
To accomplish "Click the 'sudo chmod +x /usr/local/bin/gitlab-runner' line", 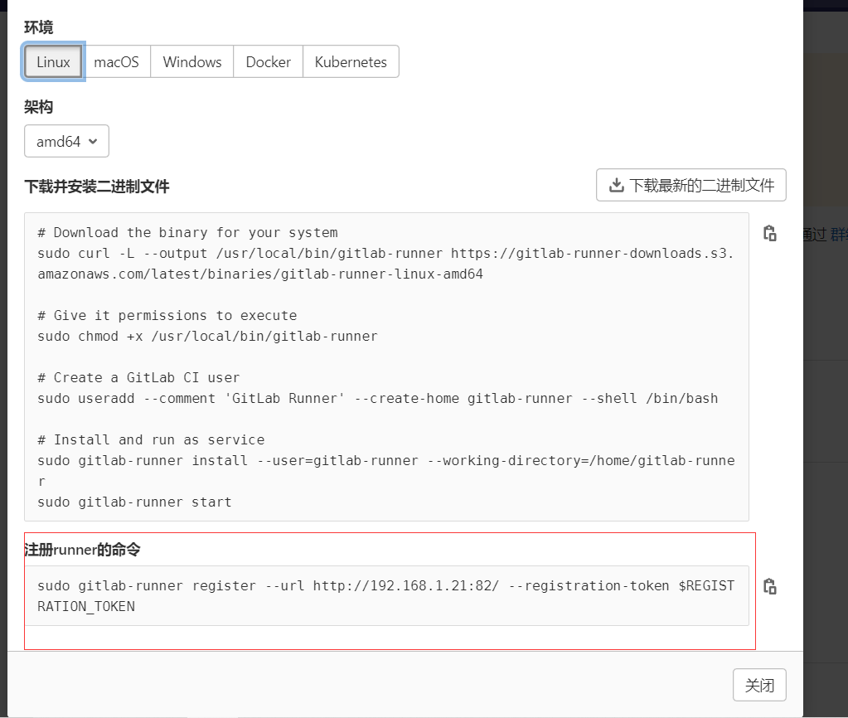I will (208, 336).
